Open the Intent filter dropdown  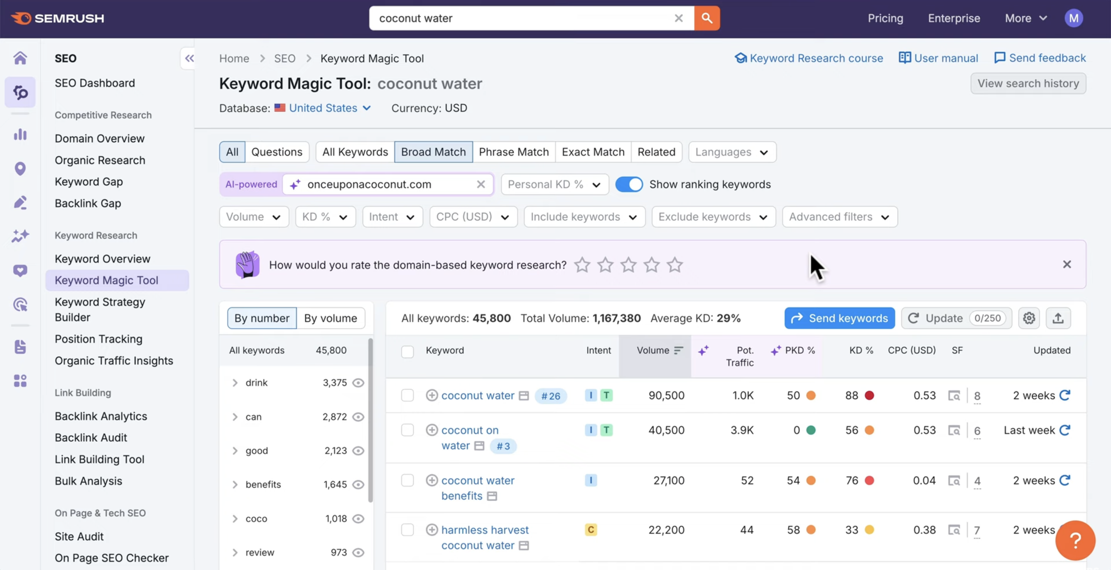tap(392, 217)
